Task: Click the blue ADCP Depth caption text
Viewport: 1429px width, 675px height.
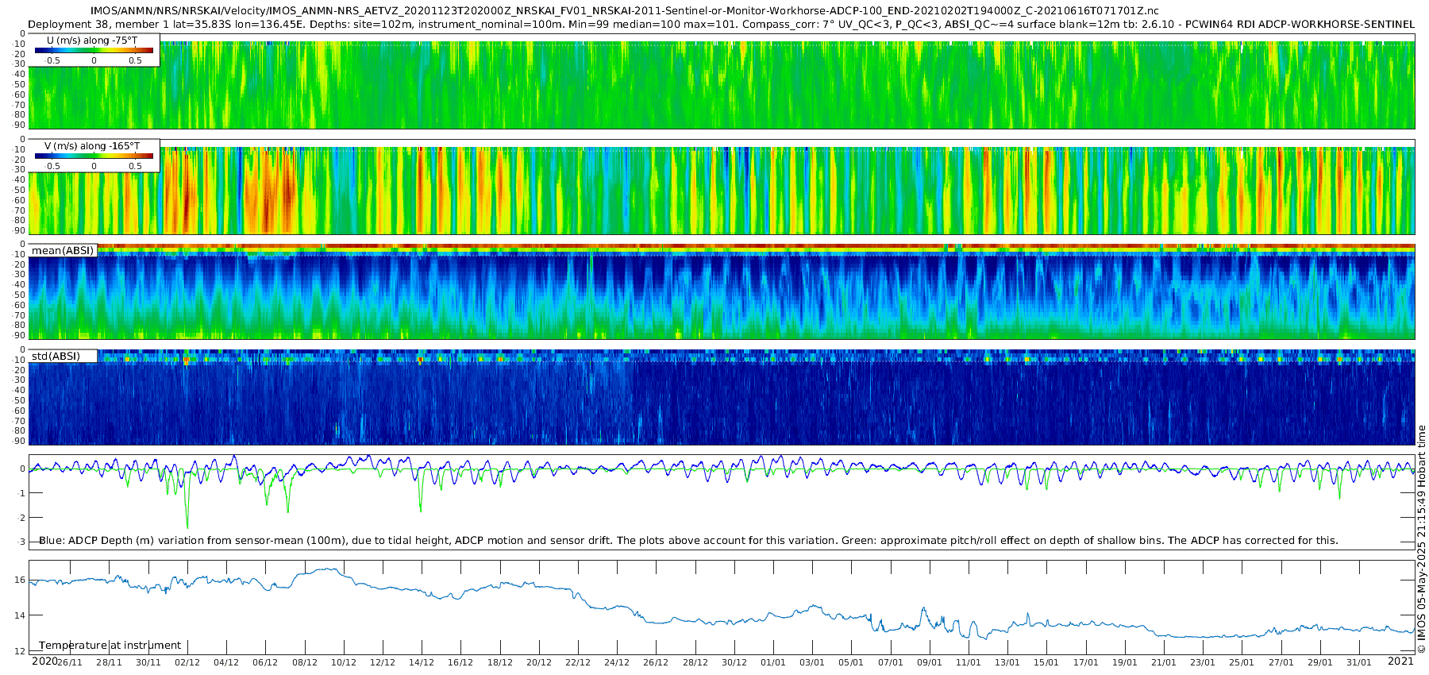Action: (688, 541)
